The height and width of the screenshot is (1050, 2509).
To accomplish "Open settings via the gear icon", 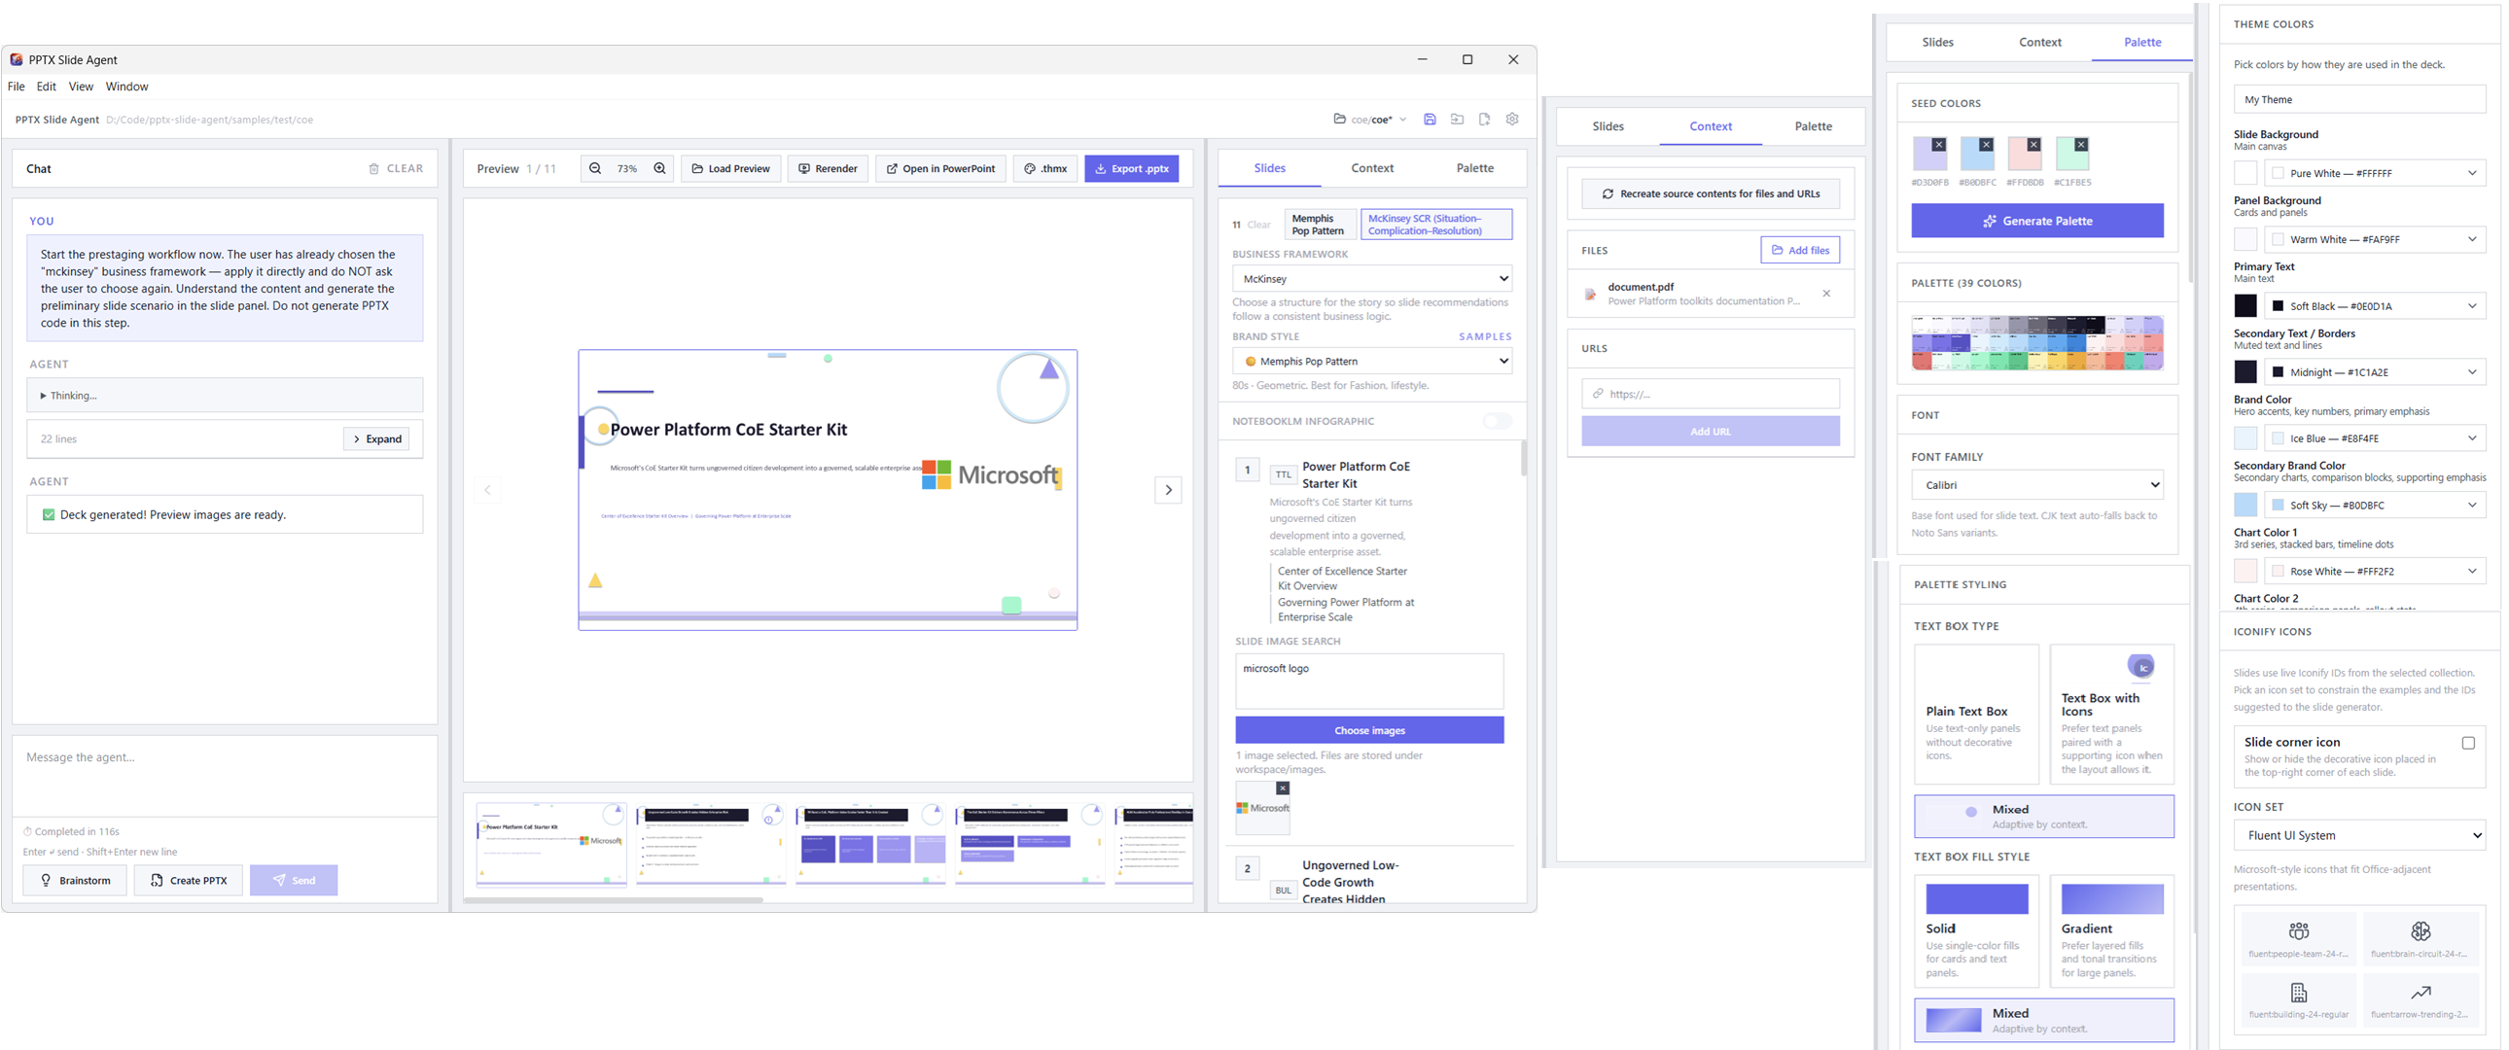I will click(x=1511, y=119).
